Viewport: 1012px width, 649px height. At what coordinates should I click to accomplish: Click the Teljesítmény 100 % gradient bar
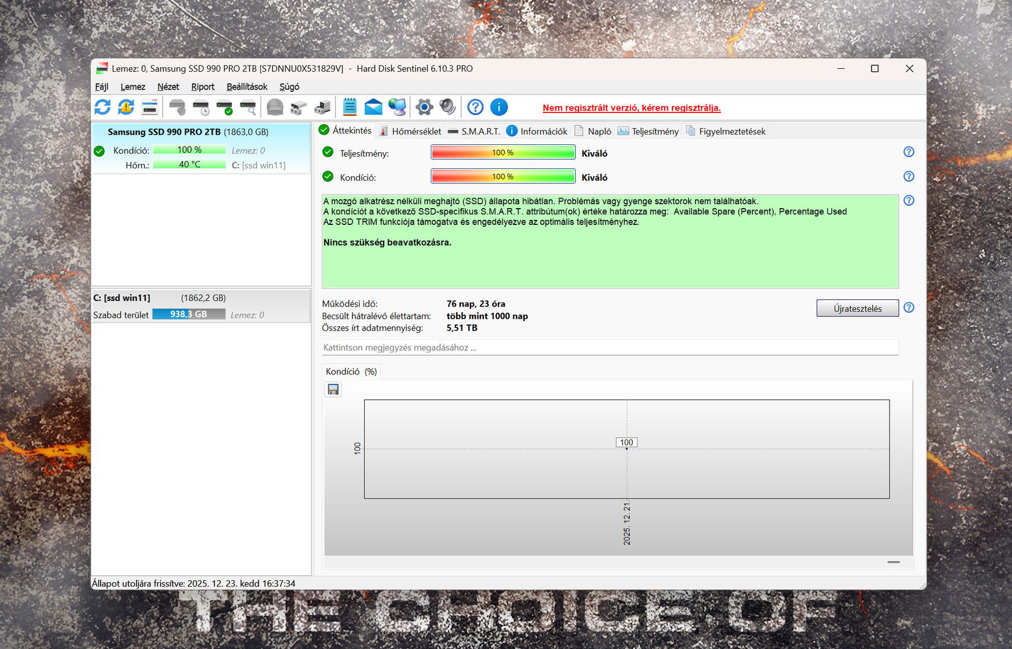click(503, 152)
